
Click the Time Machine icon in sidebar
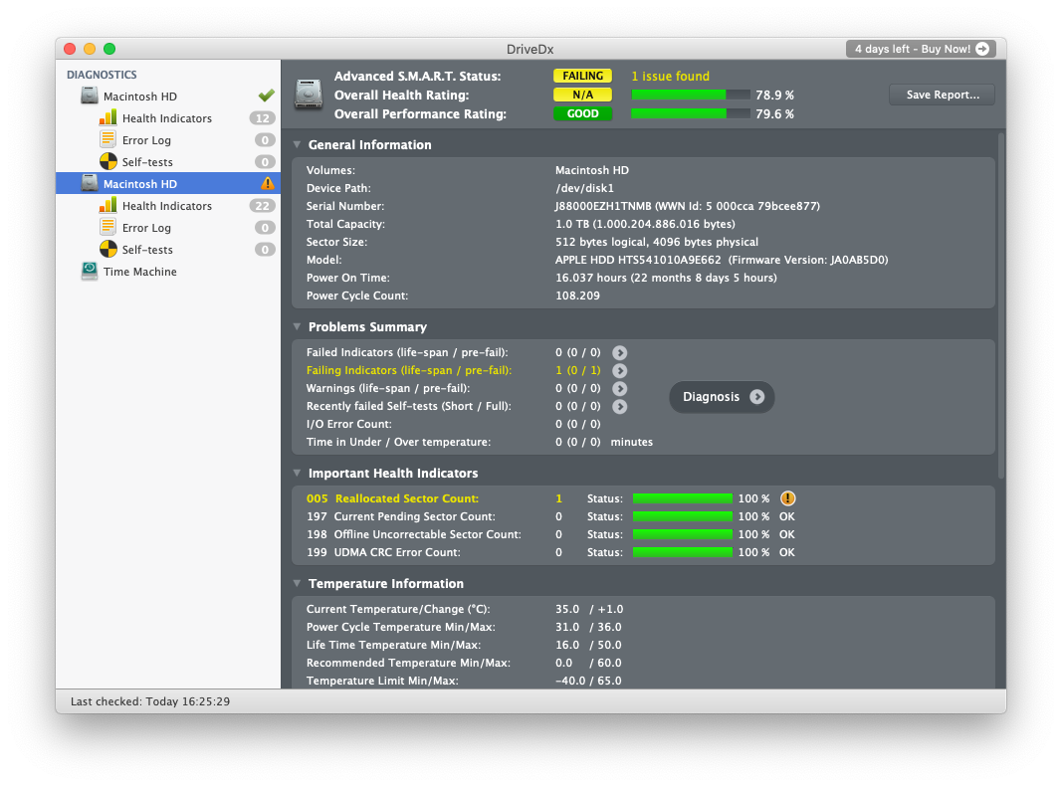coord(90,272)
